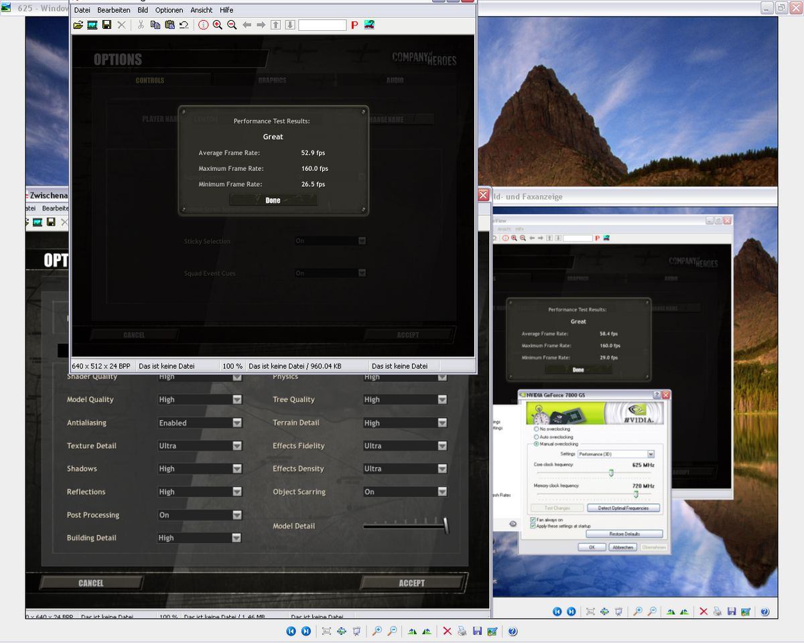The height and width of the screenshot is (643, 804).
Task: Click the Memory clock frequency slider handle
Action: (636, 494)
